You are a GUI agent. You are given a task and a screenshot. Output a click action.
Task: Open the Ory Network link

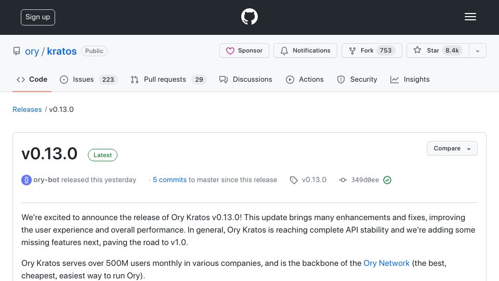click(386, 263)
